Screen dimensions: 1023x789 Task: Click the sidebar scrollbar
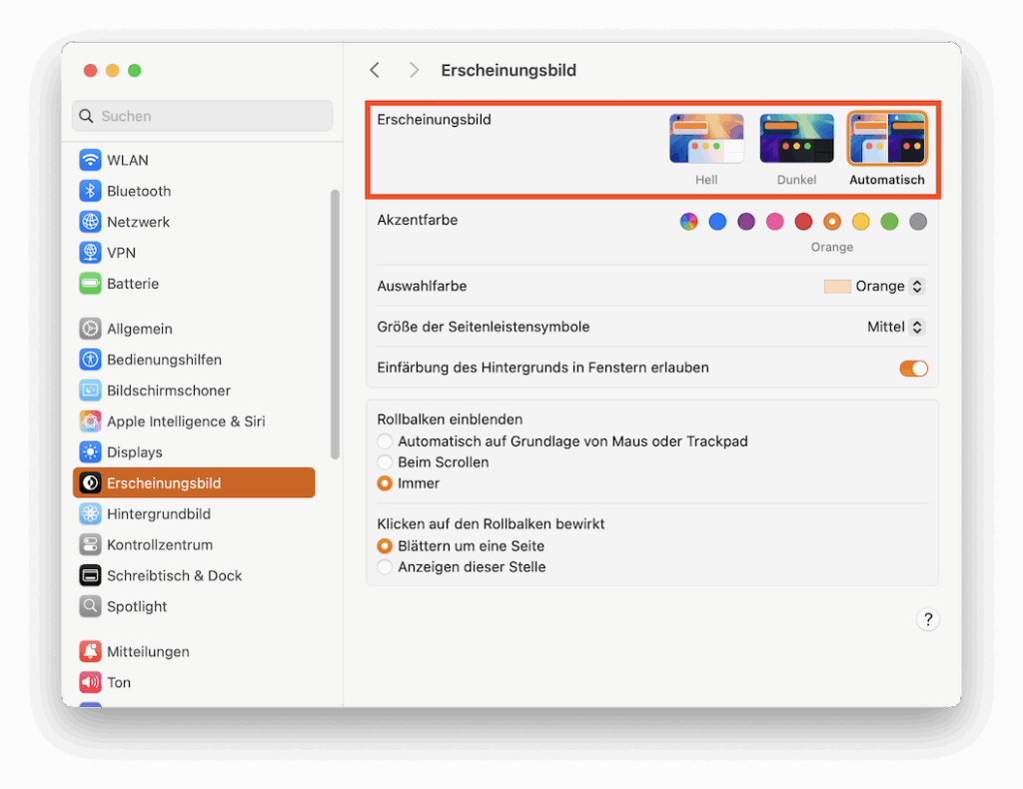[x=336, y=325]
